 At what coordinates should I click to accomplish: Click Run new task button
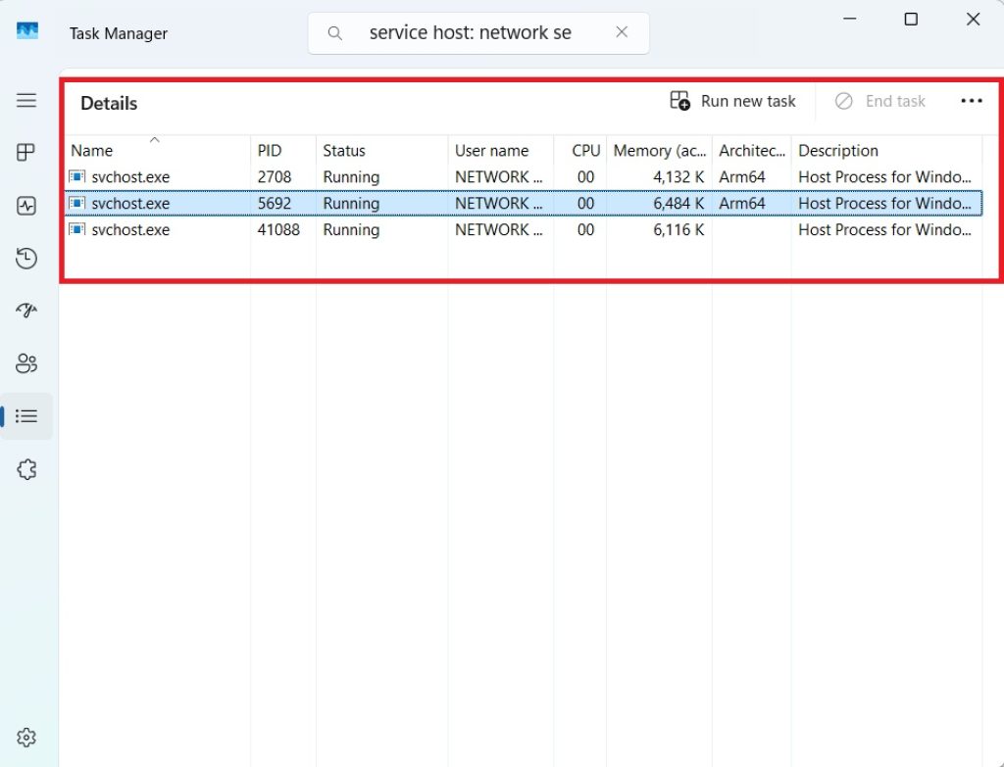[x=732, y=101]
